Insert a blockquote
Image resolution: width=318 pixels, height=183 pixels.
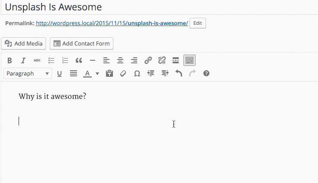[79, 60]
